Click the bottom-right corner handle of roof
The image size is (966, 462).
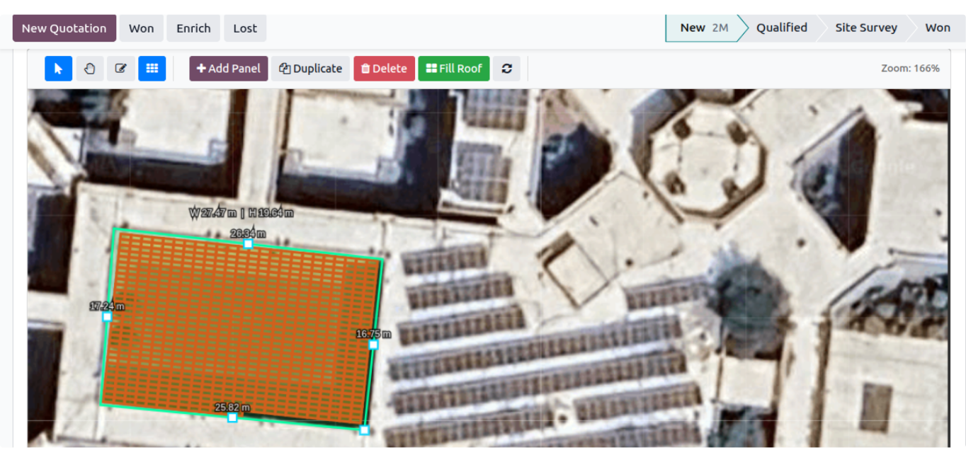click(x=364, y=430)
